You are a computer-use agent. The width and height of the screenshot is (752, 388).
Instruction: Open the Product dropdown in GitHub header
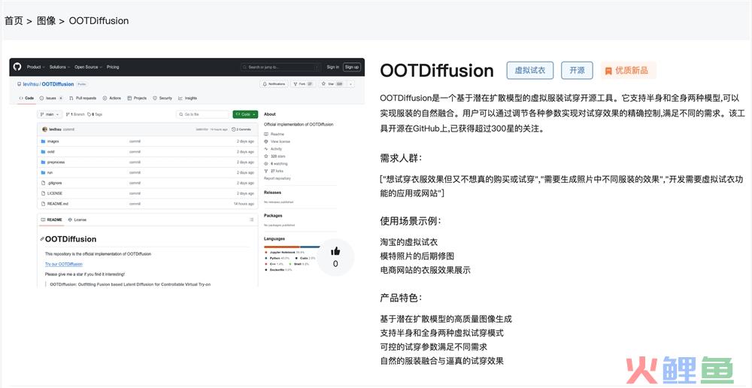tap(35, 67)
